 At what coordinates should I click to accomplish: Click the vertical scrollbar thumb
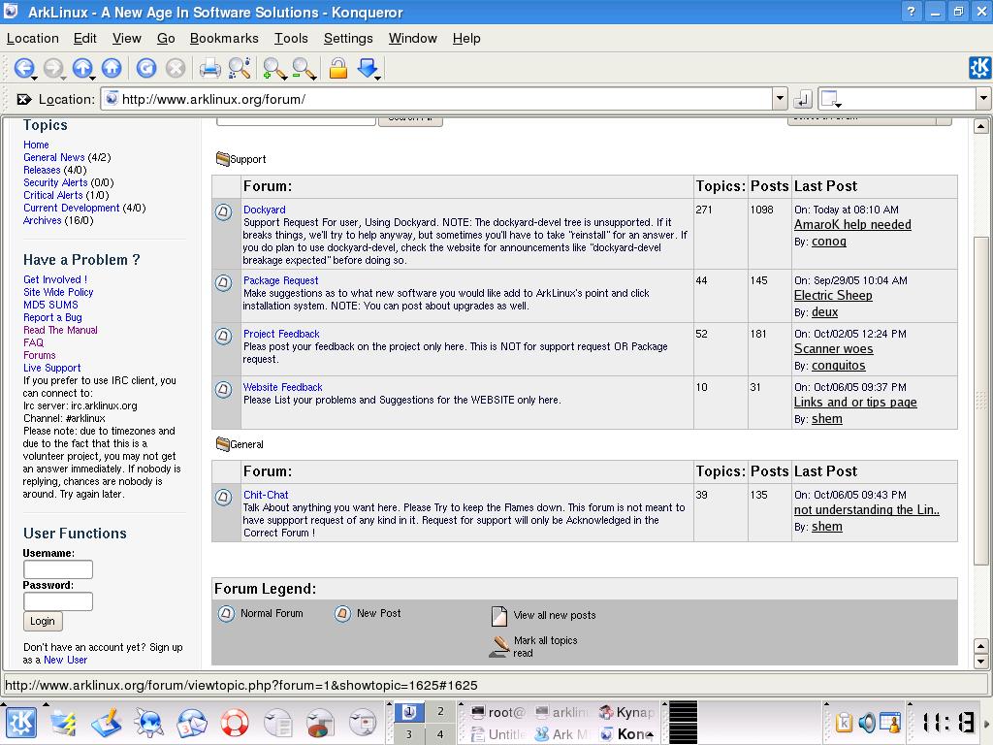point(980,401)
